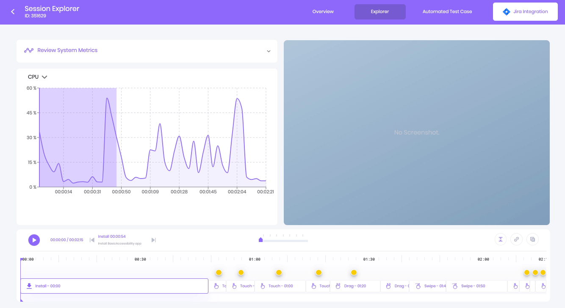This screenshot has height=308, width=565.
Task: Click the Jira logo icon
Action: tap(506, 12)
